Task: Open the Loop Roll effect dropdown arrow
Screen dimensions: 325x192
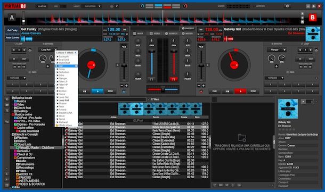Action: click(55, 49)
